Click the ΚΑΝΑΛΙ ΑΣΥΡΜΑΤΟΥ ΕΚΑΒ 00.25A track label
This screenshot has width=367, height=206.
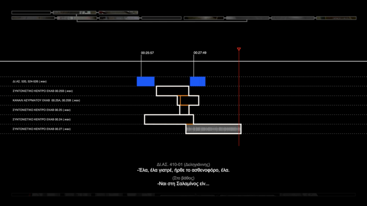[x=46, y=100]
